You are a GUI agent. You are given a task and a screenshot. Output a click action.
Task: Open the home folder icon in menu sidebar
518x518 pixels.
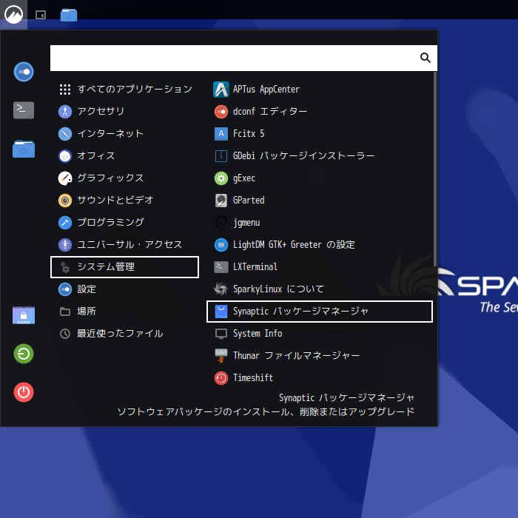(x=24, y=149)
